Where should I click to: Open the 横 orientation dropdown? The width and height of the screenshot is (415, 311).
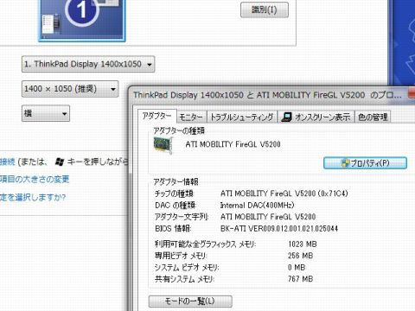pos(46,113)
